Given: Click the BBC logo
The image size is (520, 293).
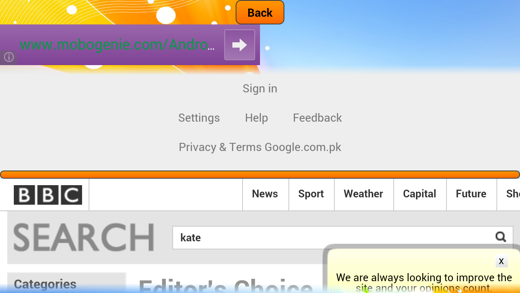Looking at the screenshot, I should click(48, 195).
